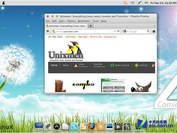Screen dimensions: 177x133
Task: Open the green screenshot article thumbnail
Action: click(x=113, y=85)
